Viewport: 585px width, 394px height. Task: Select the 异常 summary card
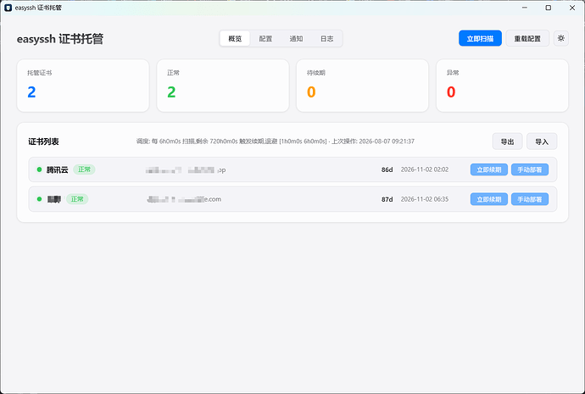[x=502, y=86]
